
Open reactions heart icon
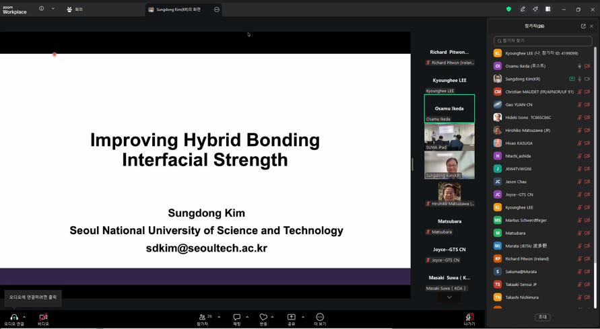point(263,317)
